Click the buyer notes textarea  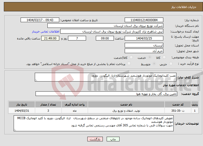94,123
